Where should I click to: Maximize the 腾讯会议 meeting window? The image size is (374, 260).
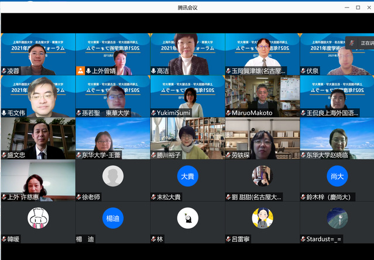coord(358,7)
